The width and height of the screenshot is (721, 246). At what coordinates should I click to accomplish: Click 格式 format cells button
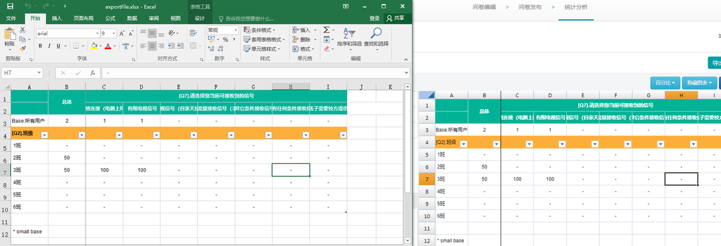tap(304, 49)
